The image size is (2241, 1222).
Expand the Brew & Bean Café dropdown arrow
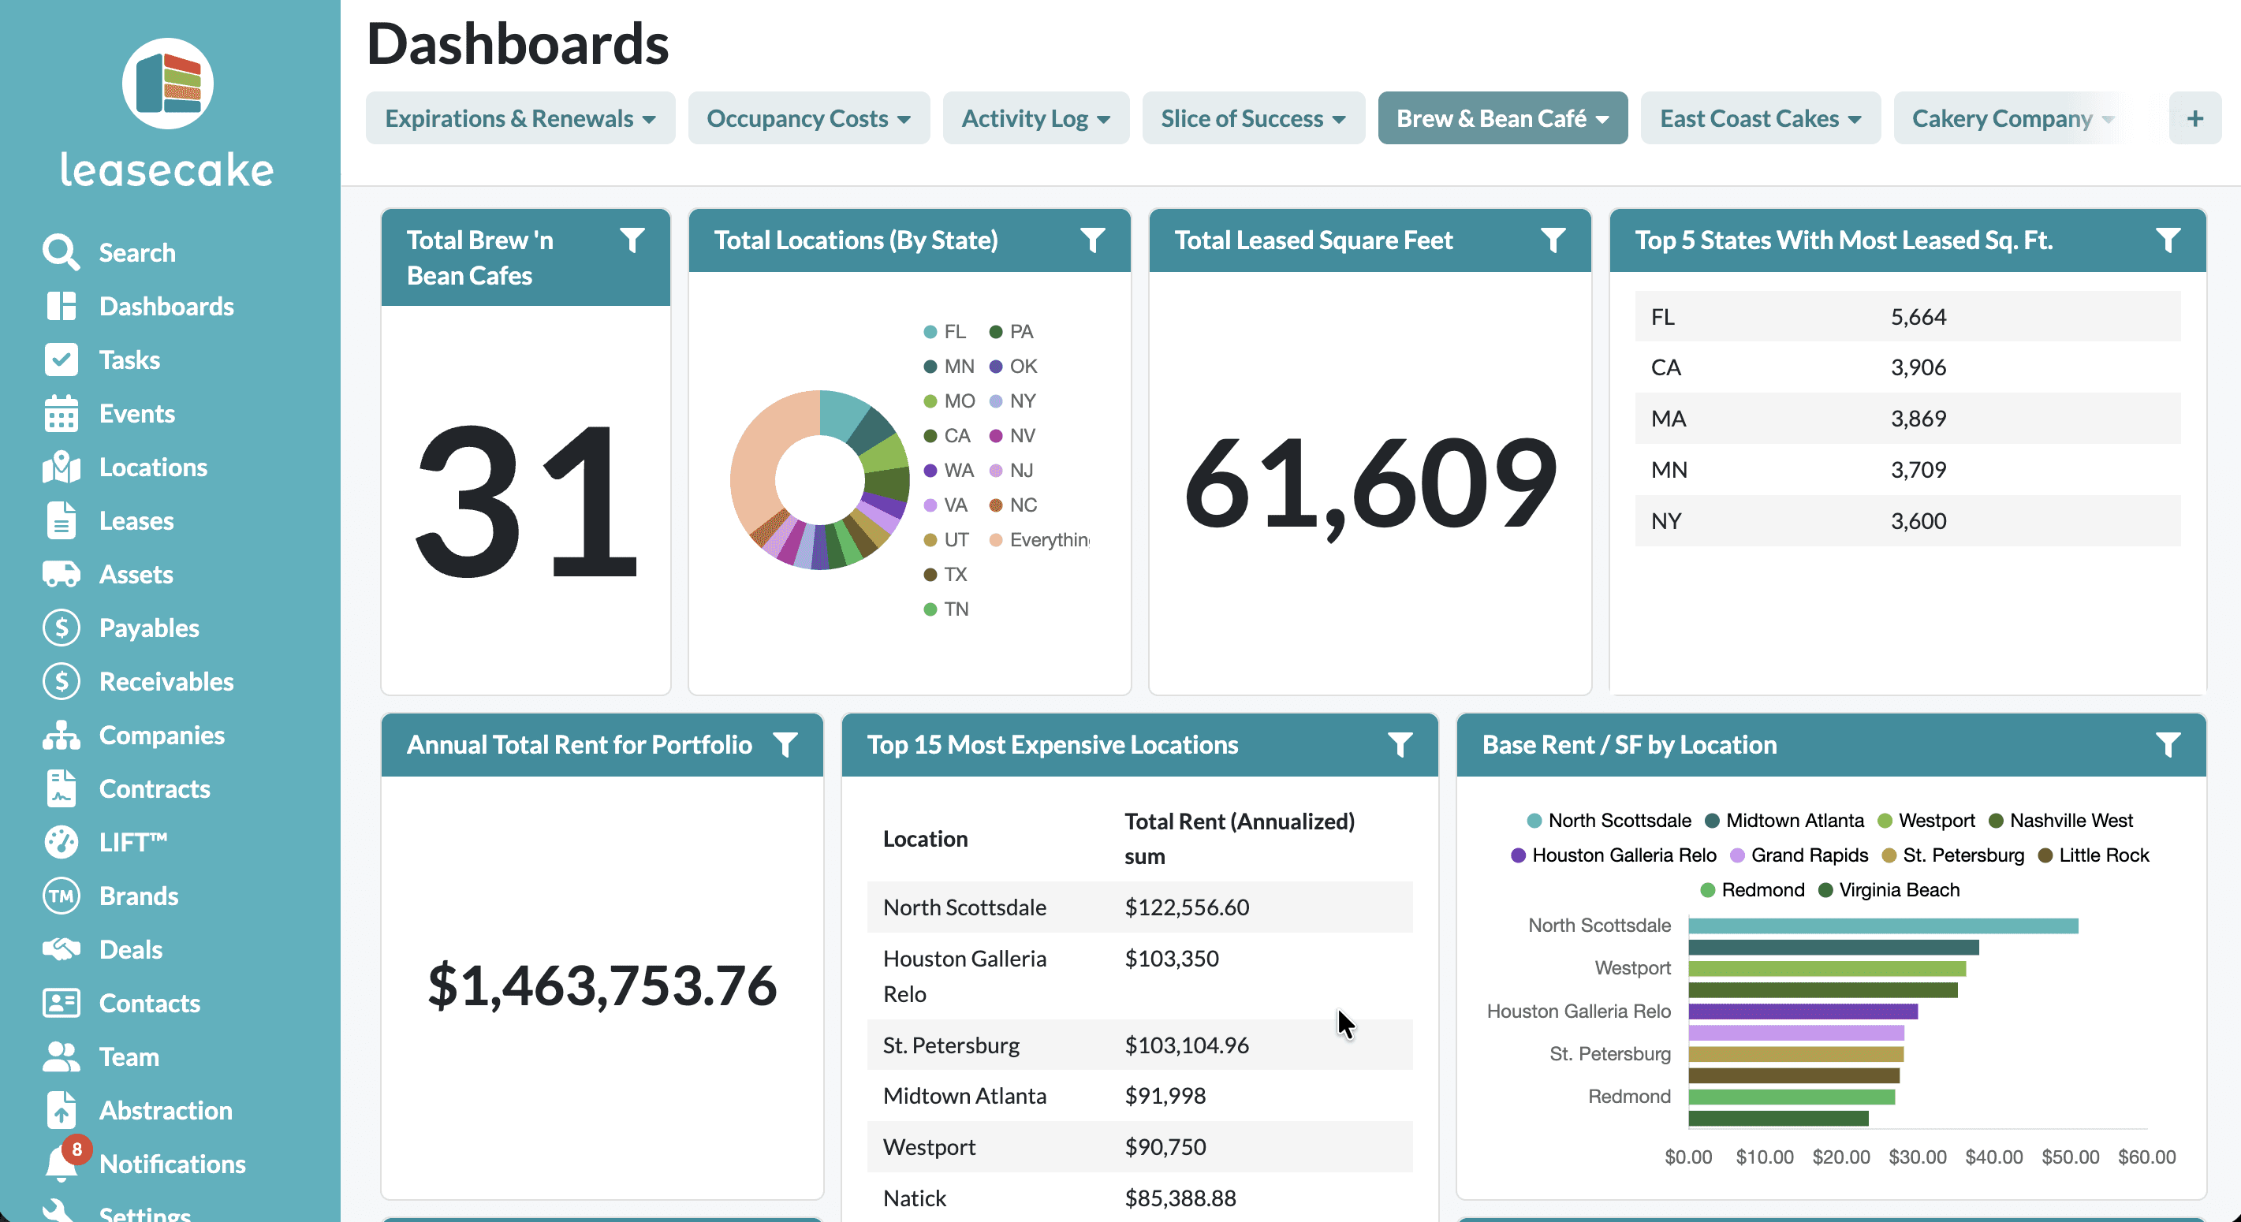point(1602,119)
